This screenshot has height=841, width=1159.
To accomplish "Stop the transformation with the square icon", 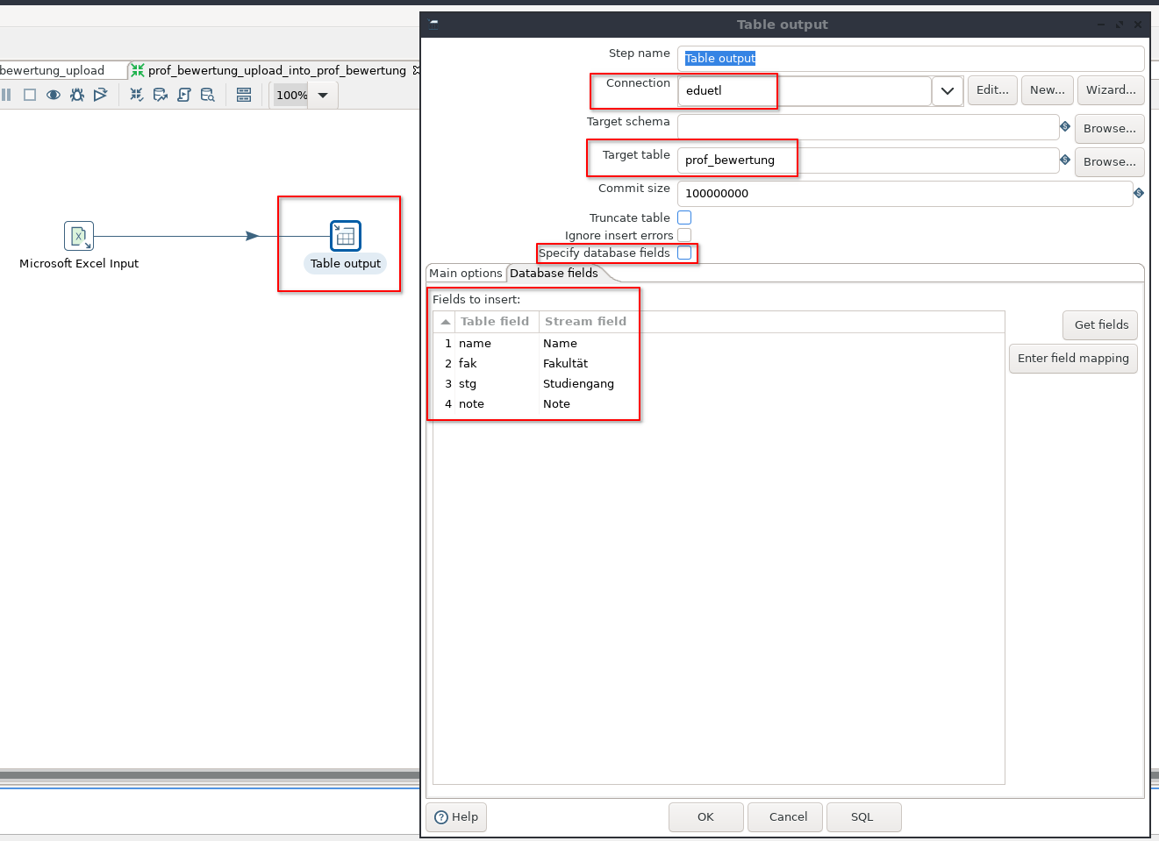I will [30, 95].
